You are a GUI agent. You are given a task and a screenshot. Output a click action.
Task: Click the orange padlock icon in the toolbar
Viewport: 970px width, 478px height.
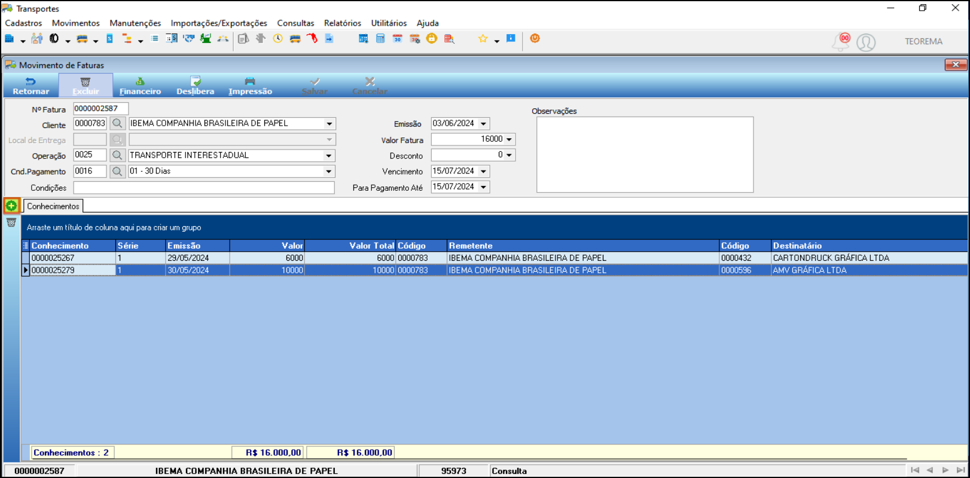pyautogui.click(x=432, y=38)
